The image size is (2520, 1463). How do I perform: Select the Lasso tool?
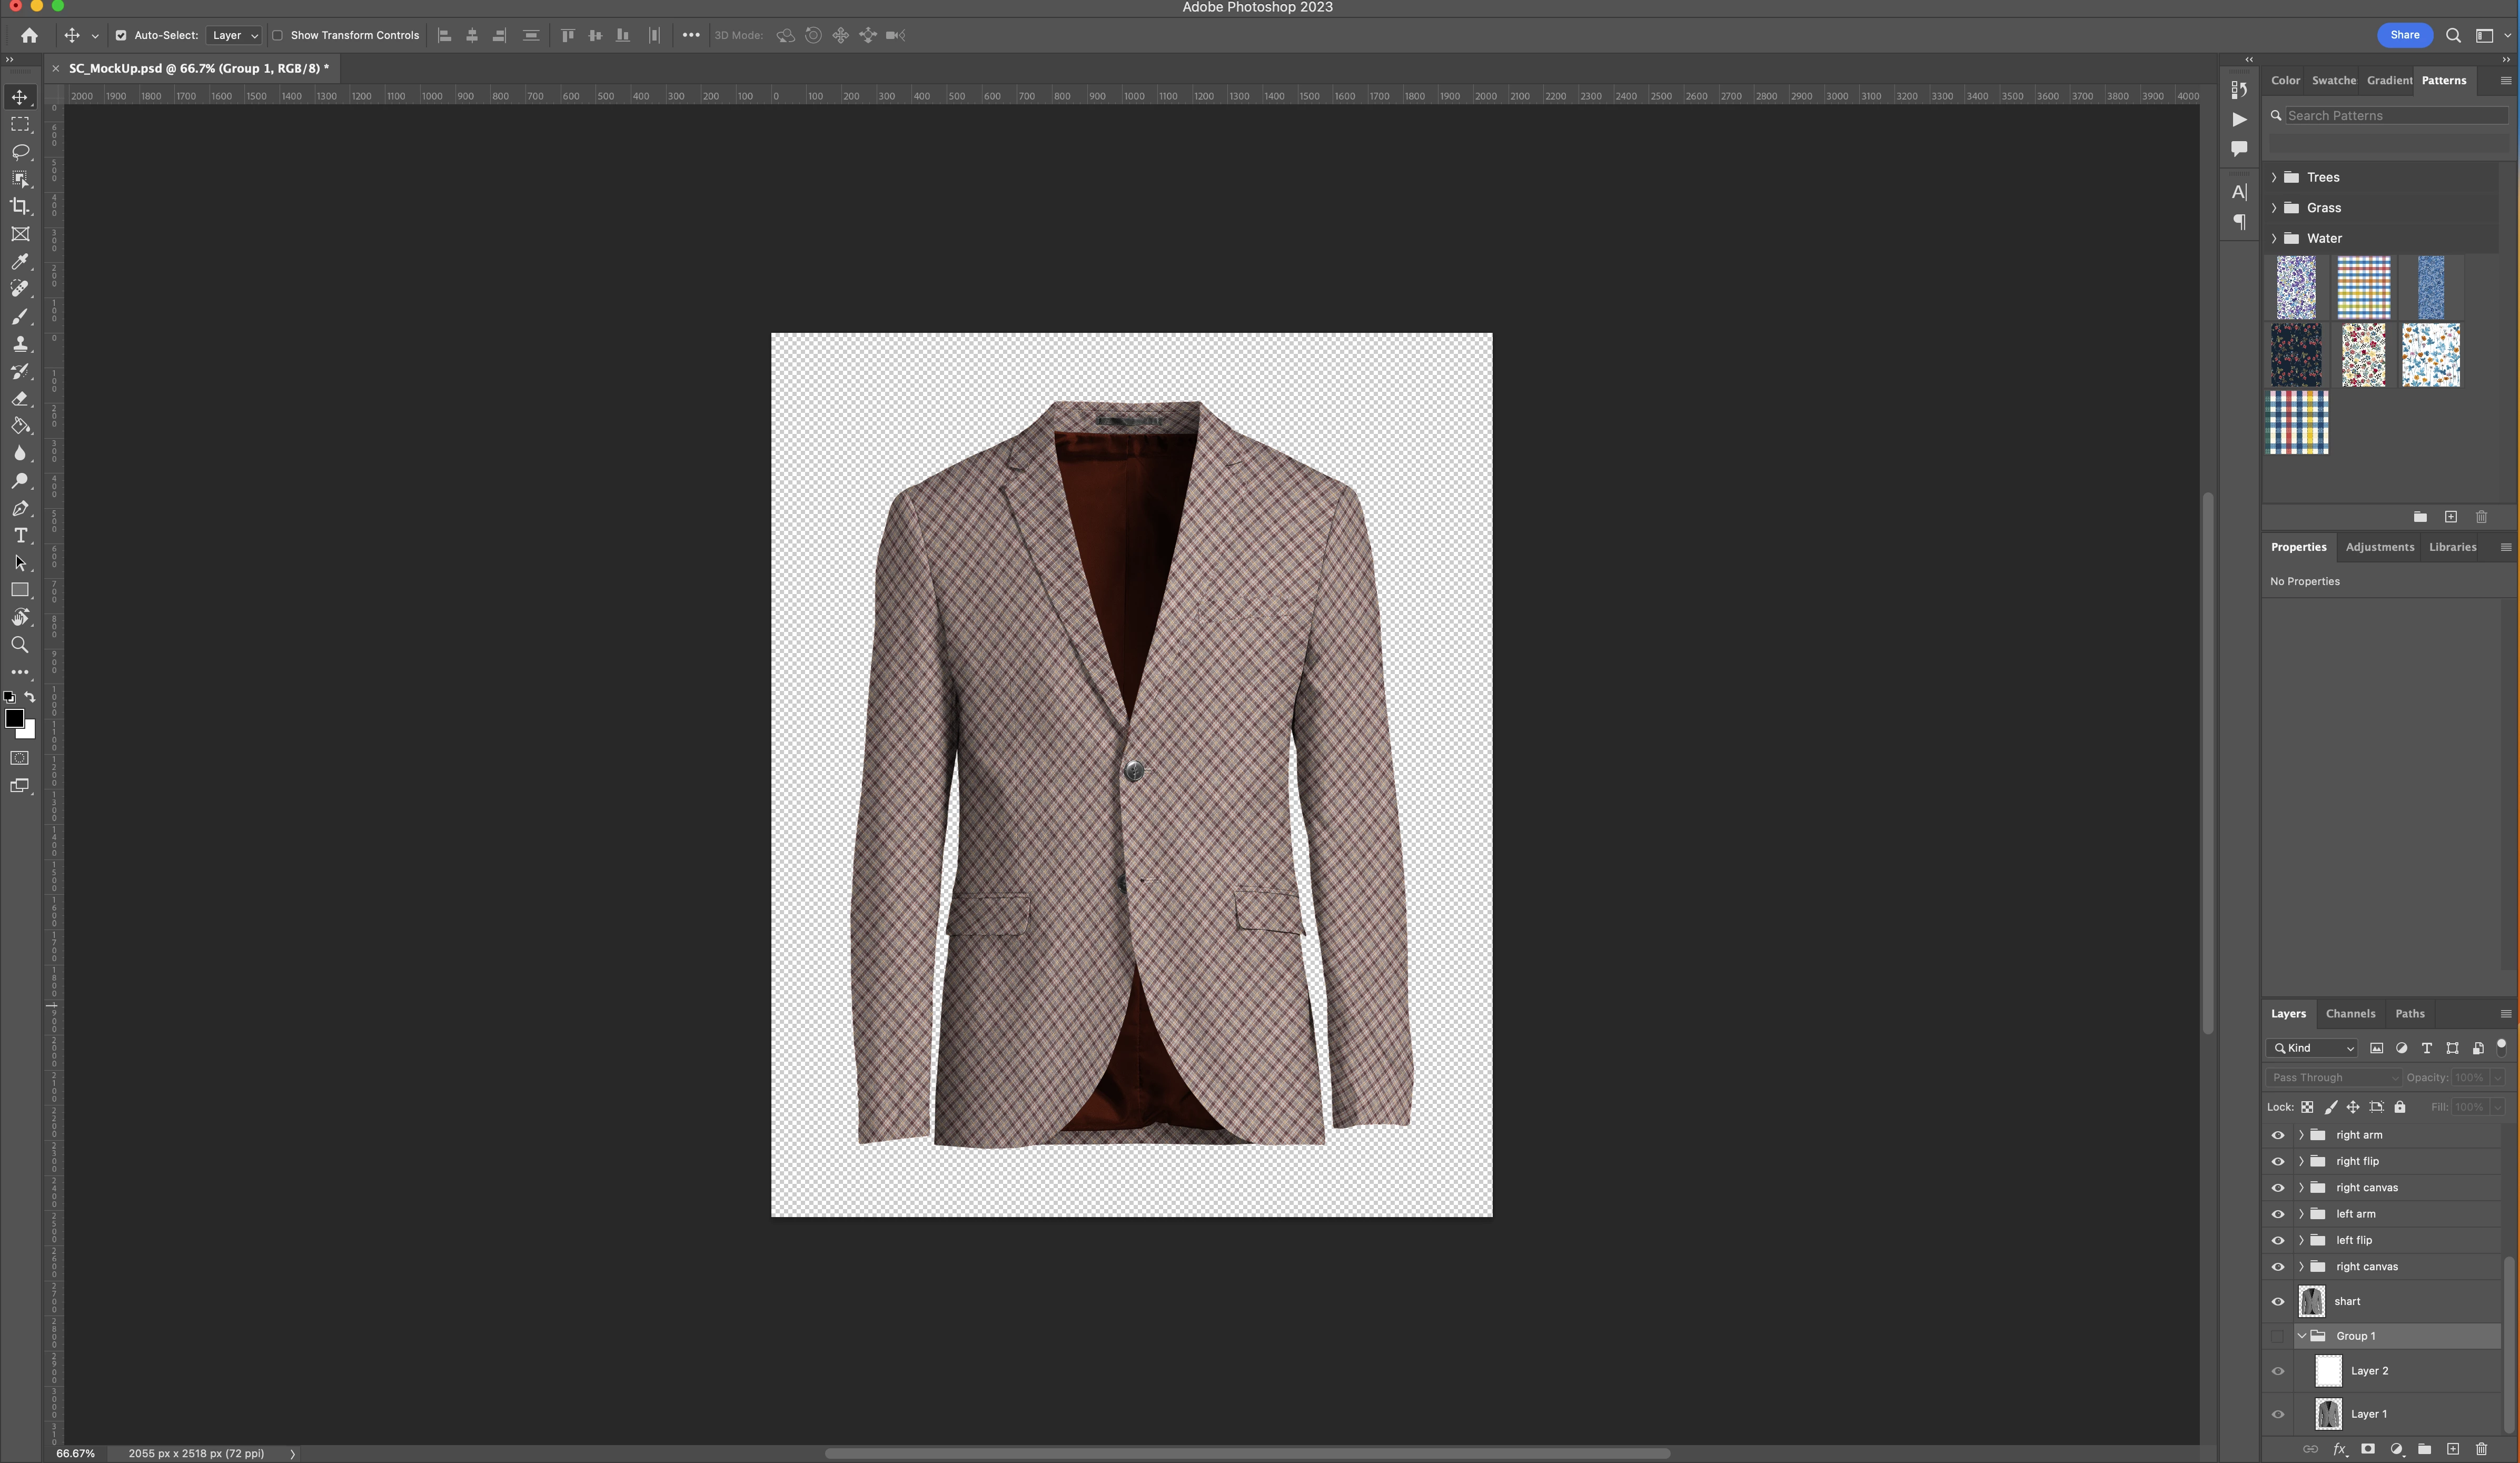[20, 152]
